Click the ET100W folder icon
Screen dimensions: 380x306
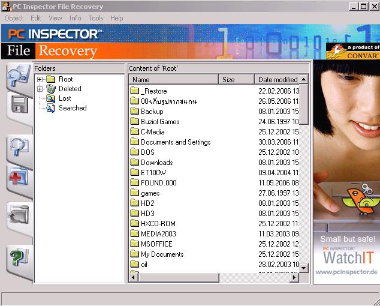coord(134,172)
